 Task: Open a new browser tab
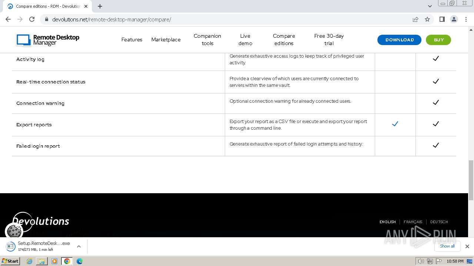(100, 6)
